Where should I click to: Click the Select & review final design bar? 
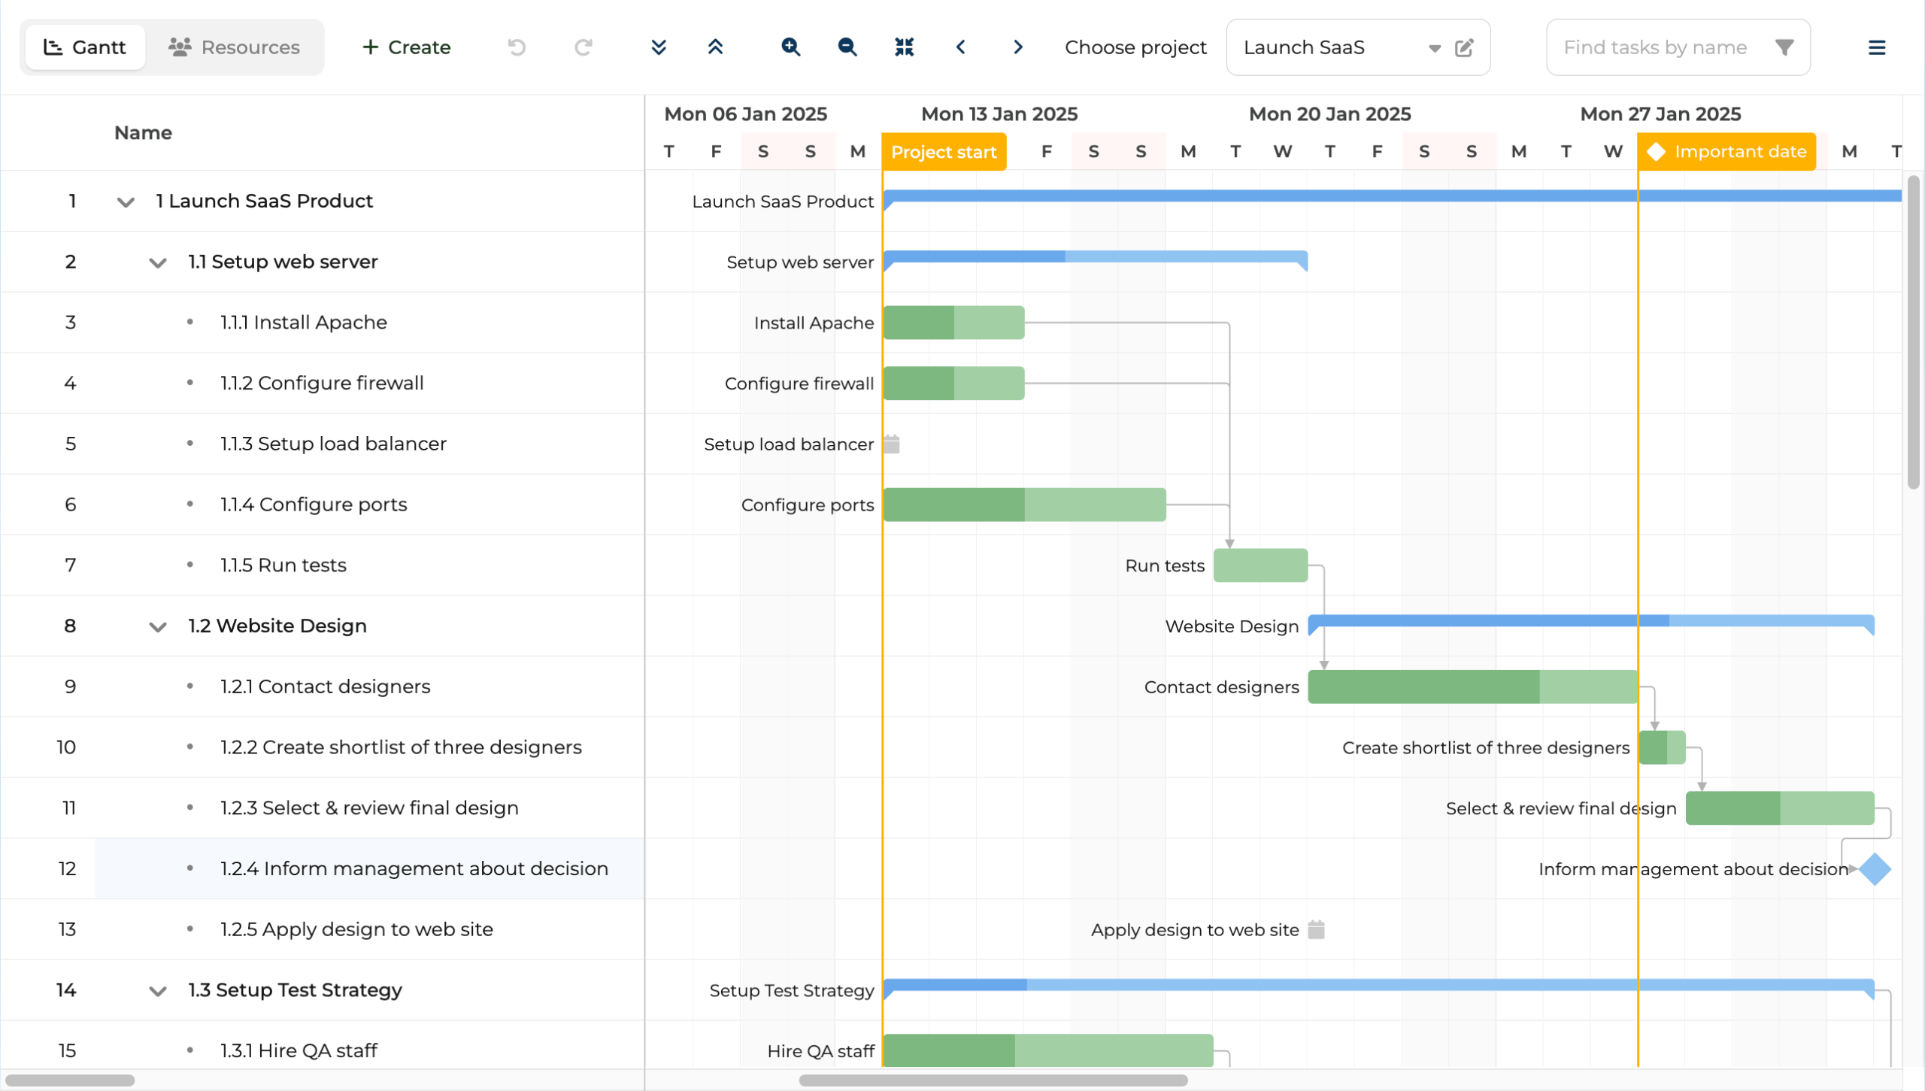coord(1780,808)
